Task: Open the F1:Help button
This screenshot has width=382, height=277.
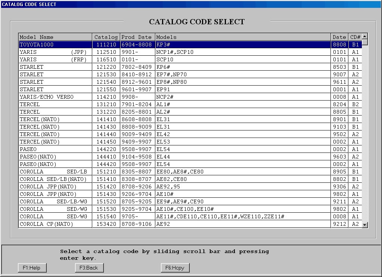Action: tap(32, 268)
